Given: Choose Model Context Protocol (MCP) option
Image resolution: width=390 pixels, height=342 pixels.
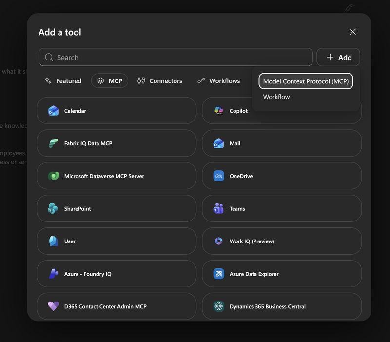Looking at the screenshot, I should tap(306, 81).
